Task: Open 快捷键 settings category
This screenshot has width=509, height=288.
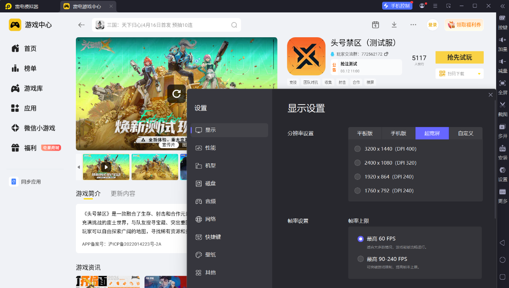Action: [x=229, y=237]
